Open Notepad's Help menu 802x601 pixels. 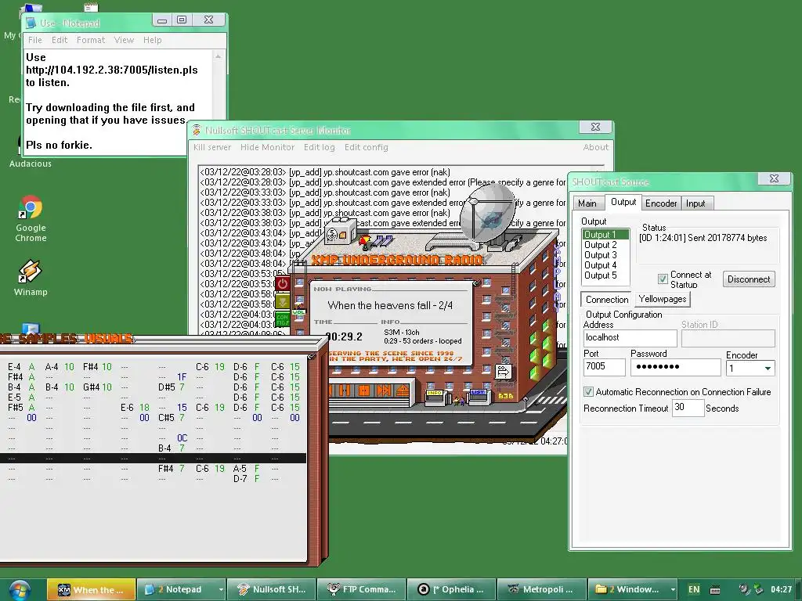[153, 40]
